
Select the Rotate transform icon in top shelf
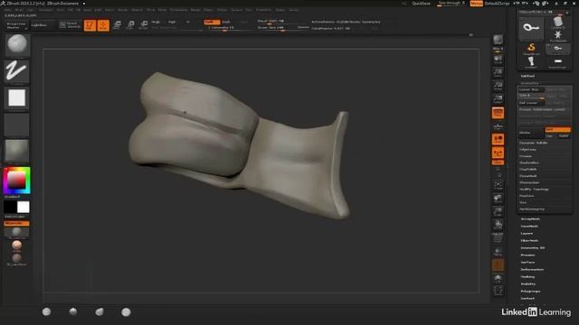click(144, 25)
